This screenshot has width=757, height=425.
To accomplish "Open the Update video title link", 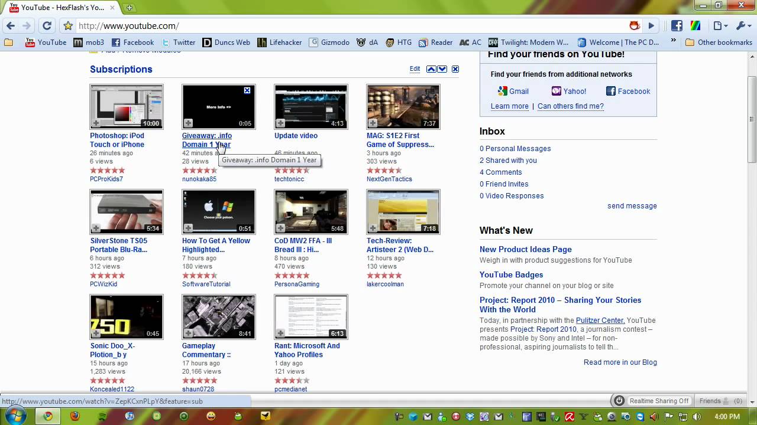I will click(x=296, y=136).
